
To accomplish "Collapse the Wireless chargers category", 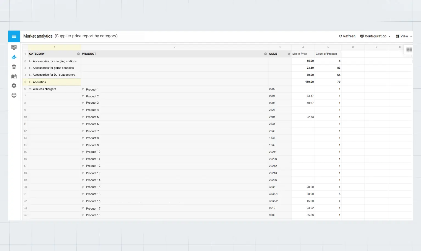I will point(30,89).
